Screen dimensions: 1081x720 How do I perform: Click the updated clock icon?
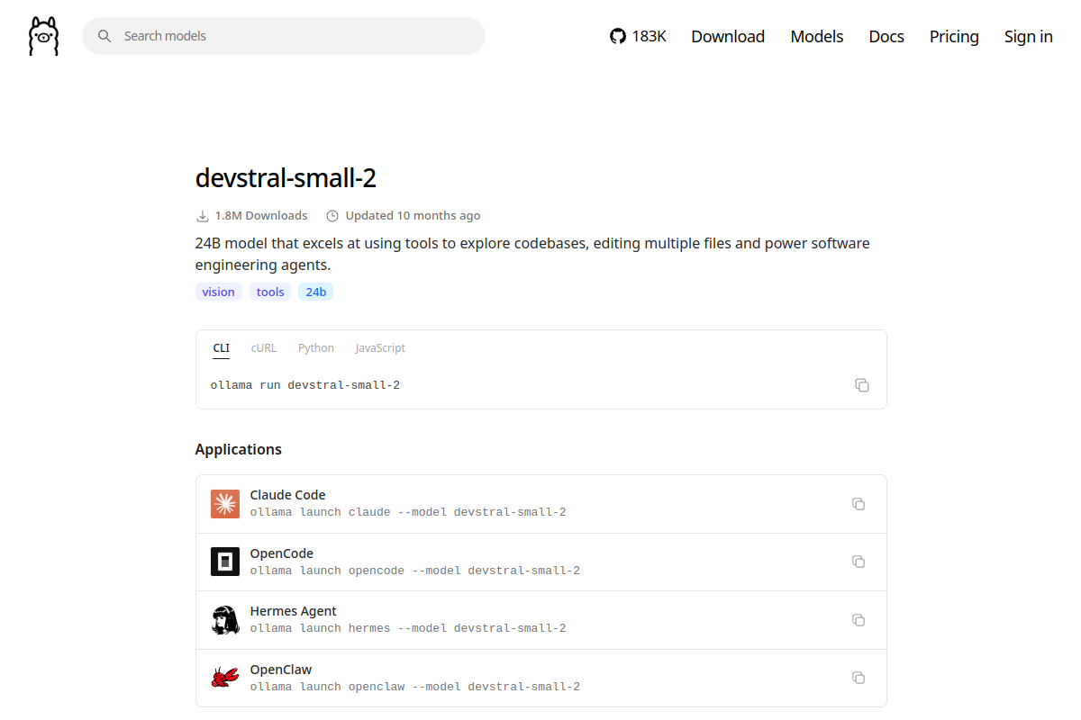pos(332,216)
